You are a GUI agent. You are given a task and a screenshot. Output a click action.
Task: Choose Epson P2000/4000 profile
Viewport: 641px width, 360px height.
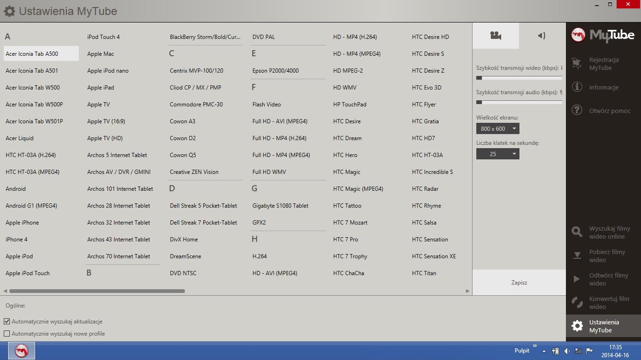275,70
